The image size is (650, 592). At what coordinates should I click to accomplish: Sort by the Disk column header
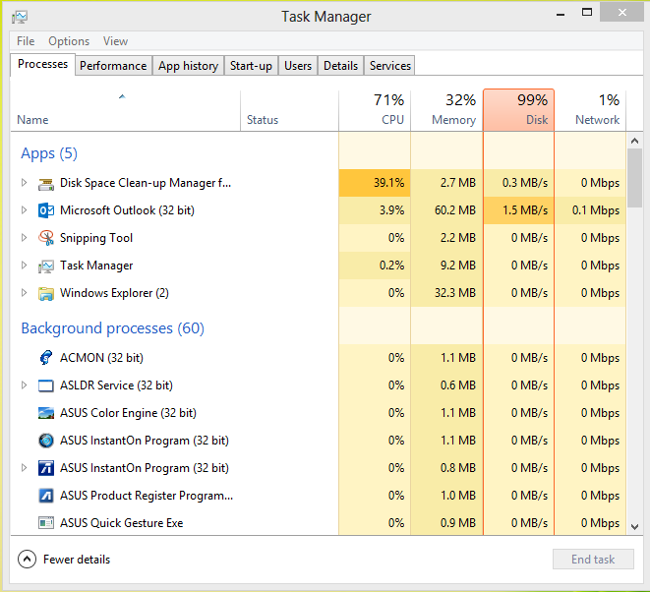click(x=518, y=111)
